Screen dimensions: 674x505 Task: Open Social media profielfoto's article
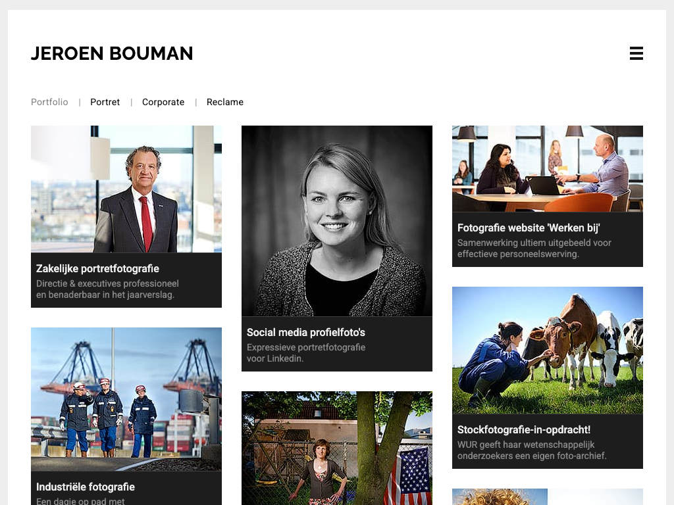306,332
